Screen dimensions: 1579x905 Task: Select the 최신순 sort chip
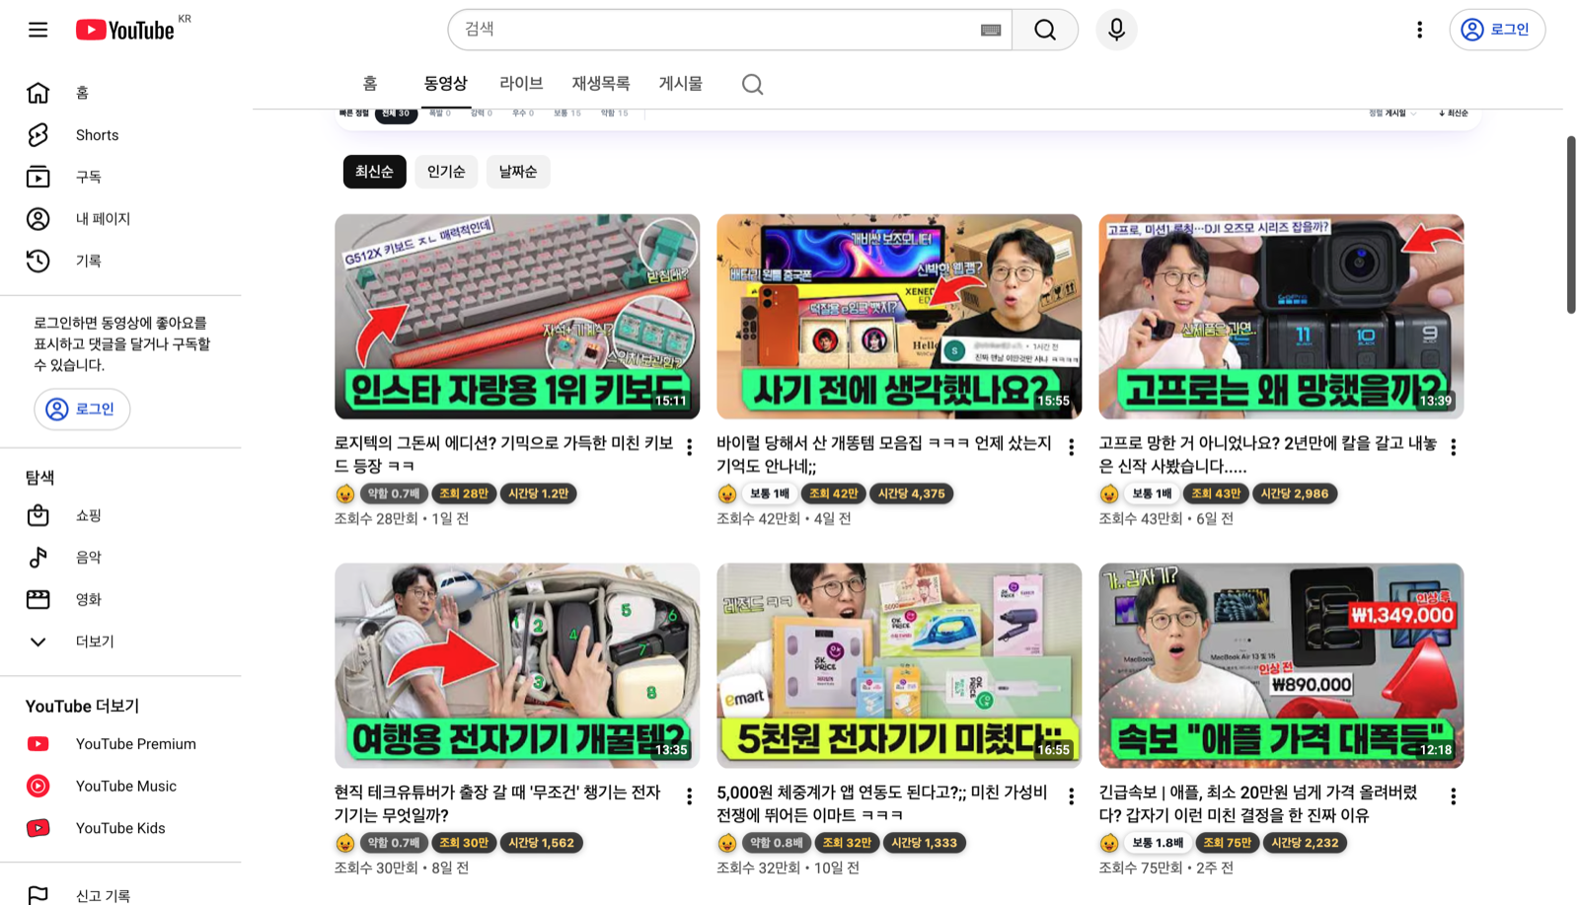point(374,172)
